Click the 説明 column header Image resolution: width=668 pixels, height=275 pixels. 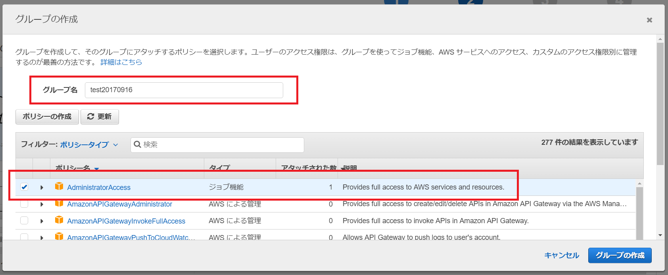[350, 168]
